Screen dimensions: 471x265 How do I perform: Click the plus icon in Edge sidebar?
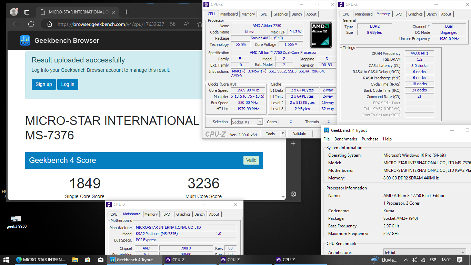pos(293,143)
